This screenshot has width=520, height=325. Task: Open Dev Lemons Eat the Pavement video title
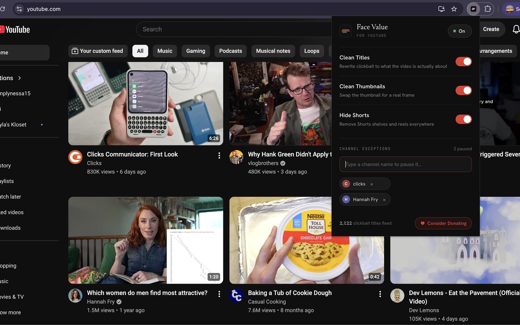click(464, 297)
